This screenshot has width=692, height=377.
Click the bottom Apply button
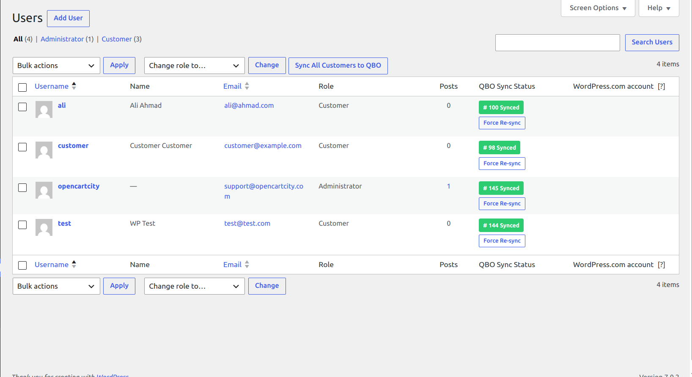pos(119,286)
